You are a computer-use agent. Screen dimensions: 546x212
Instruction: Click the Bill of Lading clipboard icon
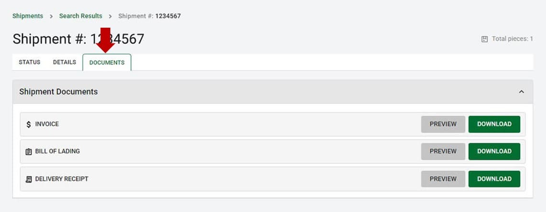click(29, 151)
